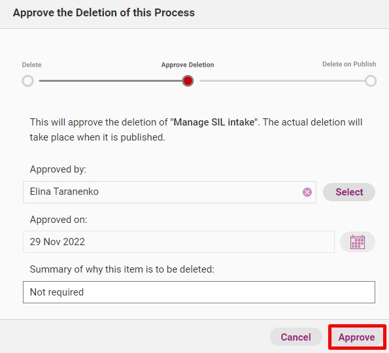
Task: Choose an approver with the Select button
Action: click(x=349, y=192)
